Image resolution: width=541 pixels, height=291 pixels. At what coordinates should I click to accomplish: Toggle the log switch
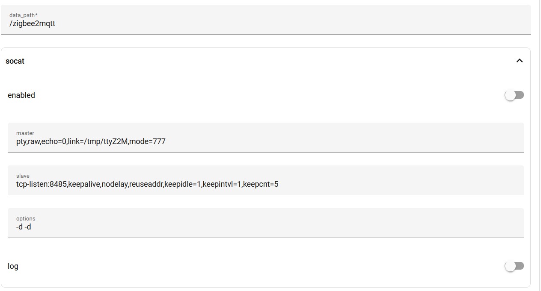514,266
